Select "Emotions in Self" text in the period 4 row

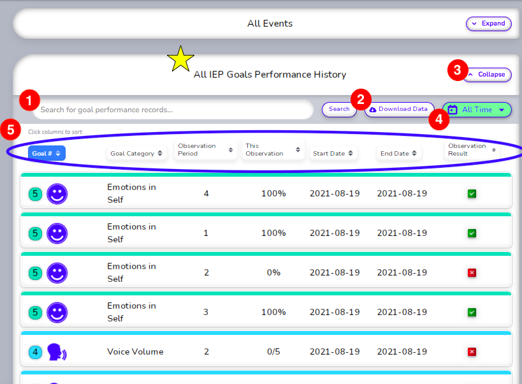[131, 193]
